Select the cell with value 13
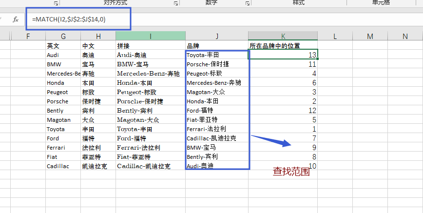This screenshot has height=213, width=423. (283, 55)
